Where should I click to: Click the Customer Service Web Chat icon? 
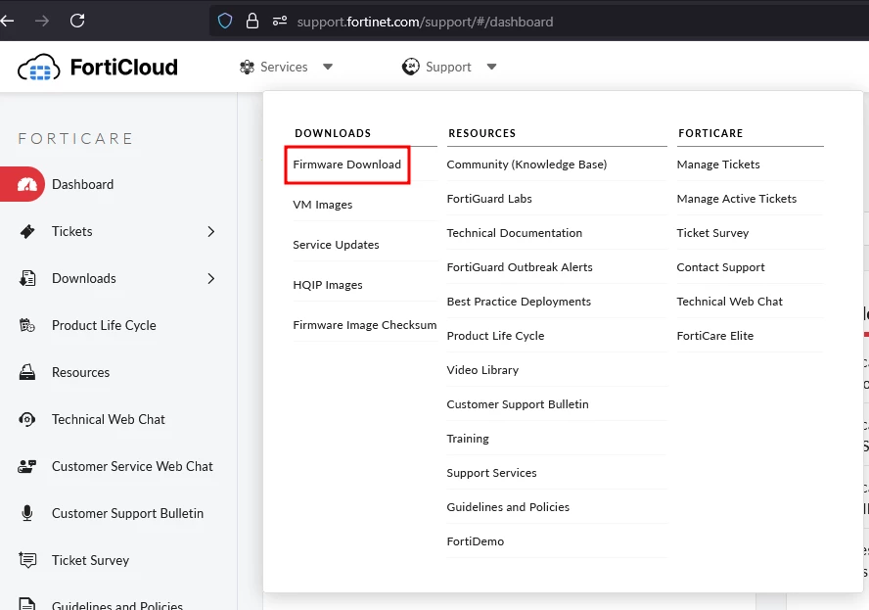coord(27,466)
